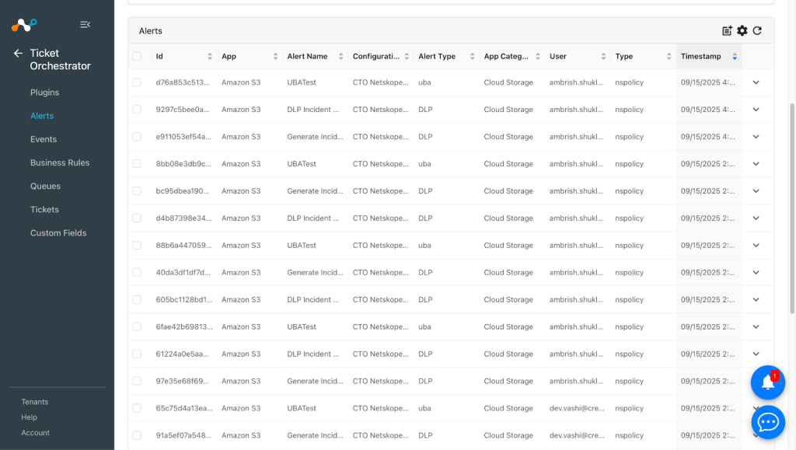
Task: Select all alerts header checkbox
Action: (137, 56)
